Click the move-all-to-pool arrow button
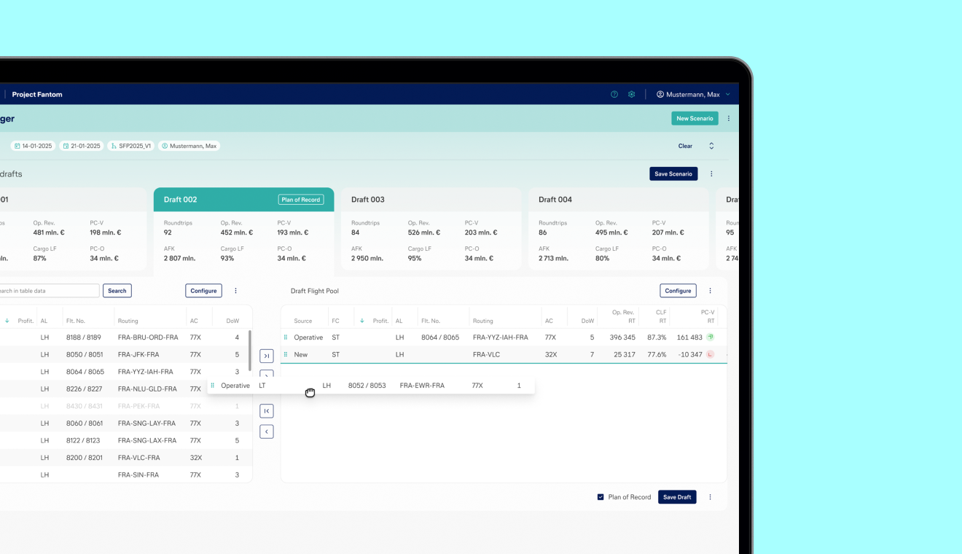Image resolution: width=962 pixels, height=554 pixels. click(267, 356)
